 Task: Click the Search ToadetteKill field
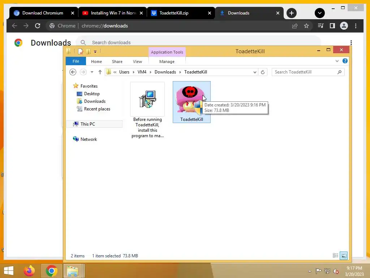tap(308, 72)
